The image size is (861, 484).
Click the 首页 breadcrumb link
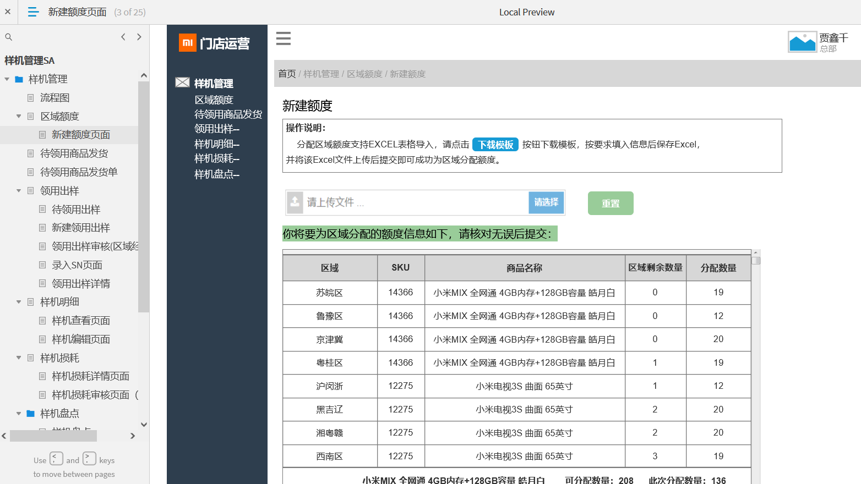pyautogui.click(x=287, y=74)
